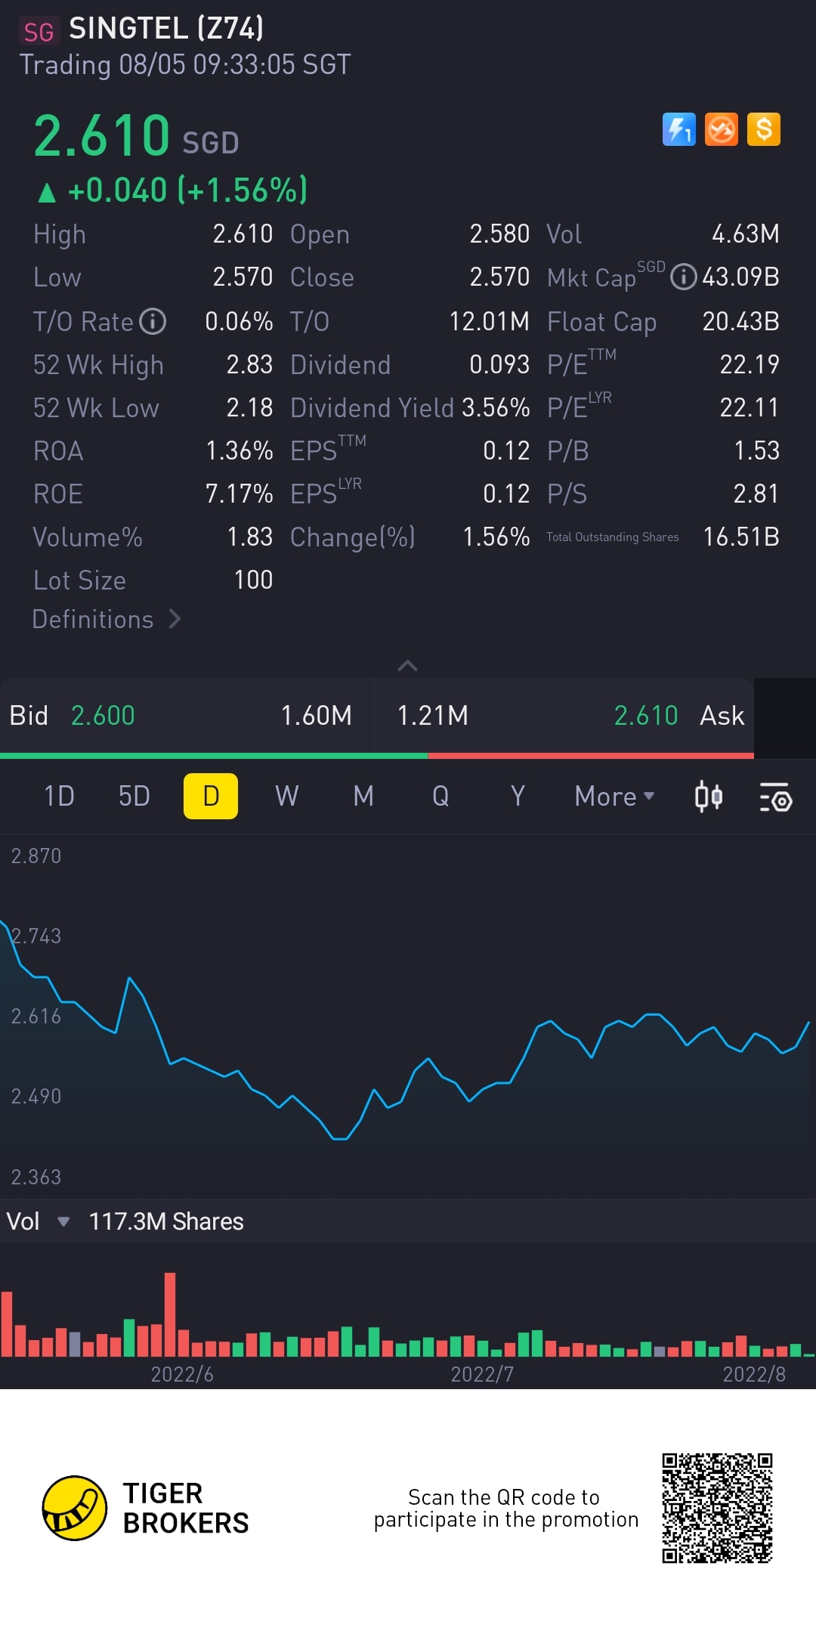The height and width of the screenshot is (1628, 816).
Task: Open the Definitions link
Action: click(x=107, y=619)
